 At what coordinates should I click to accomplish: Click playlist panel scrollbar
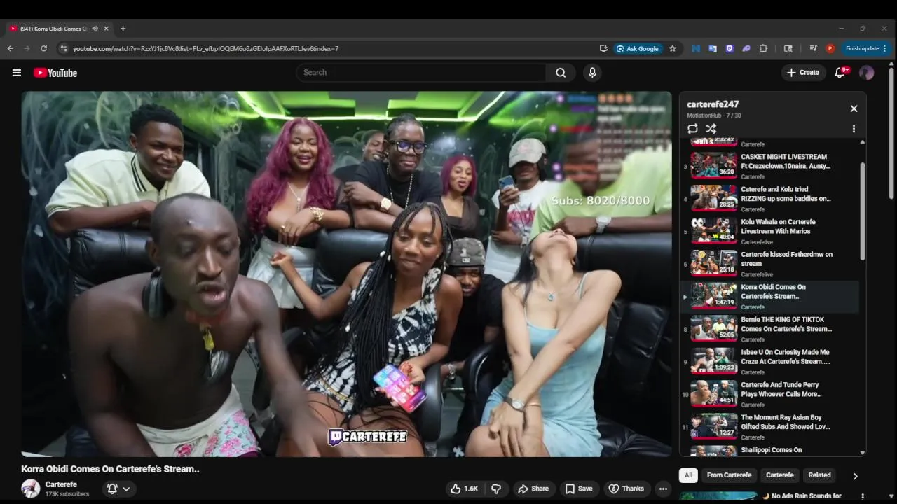(x=863, y=212)
